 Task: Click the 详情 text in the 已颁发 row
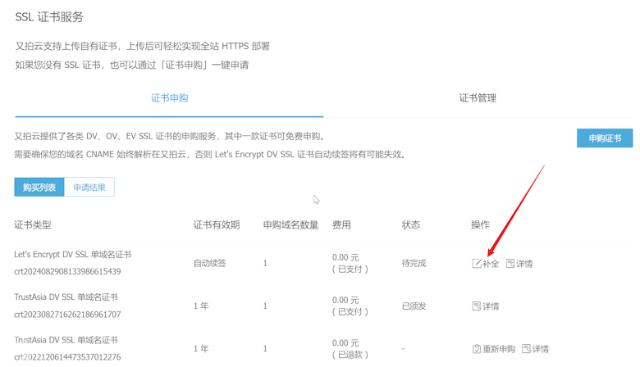491,306
